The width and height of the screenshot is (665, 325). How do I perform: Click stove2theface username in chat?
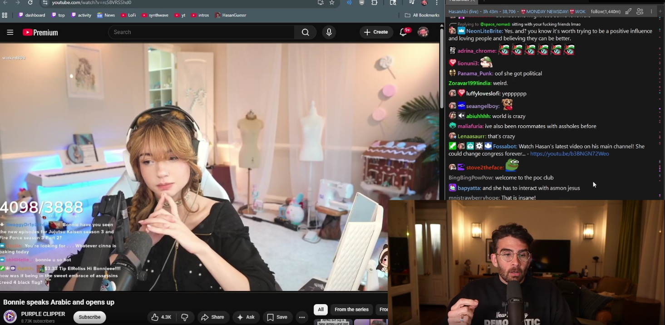point(484,167)
